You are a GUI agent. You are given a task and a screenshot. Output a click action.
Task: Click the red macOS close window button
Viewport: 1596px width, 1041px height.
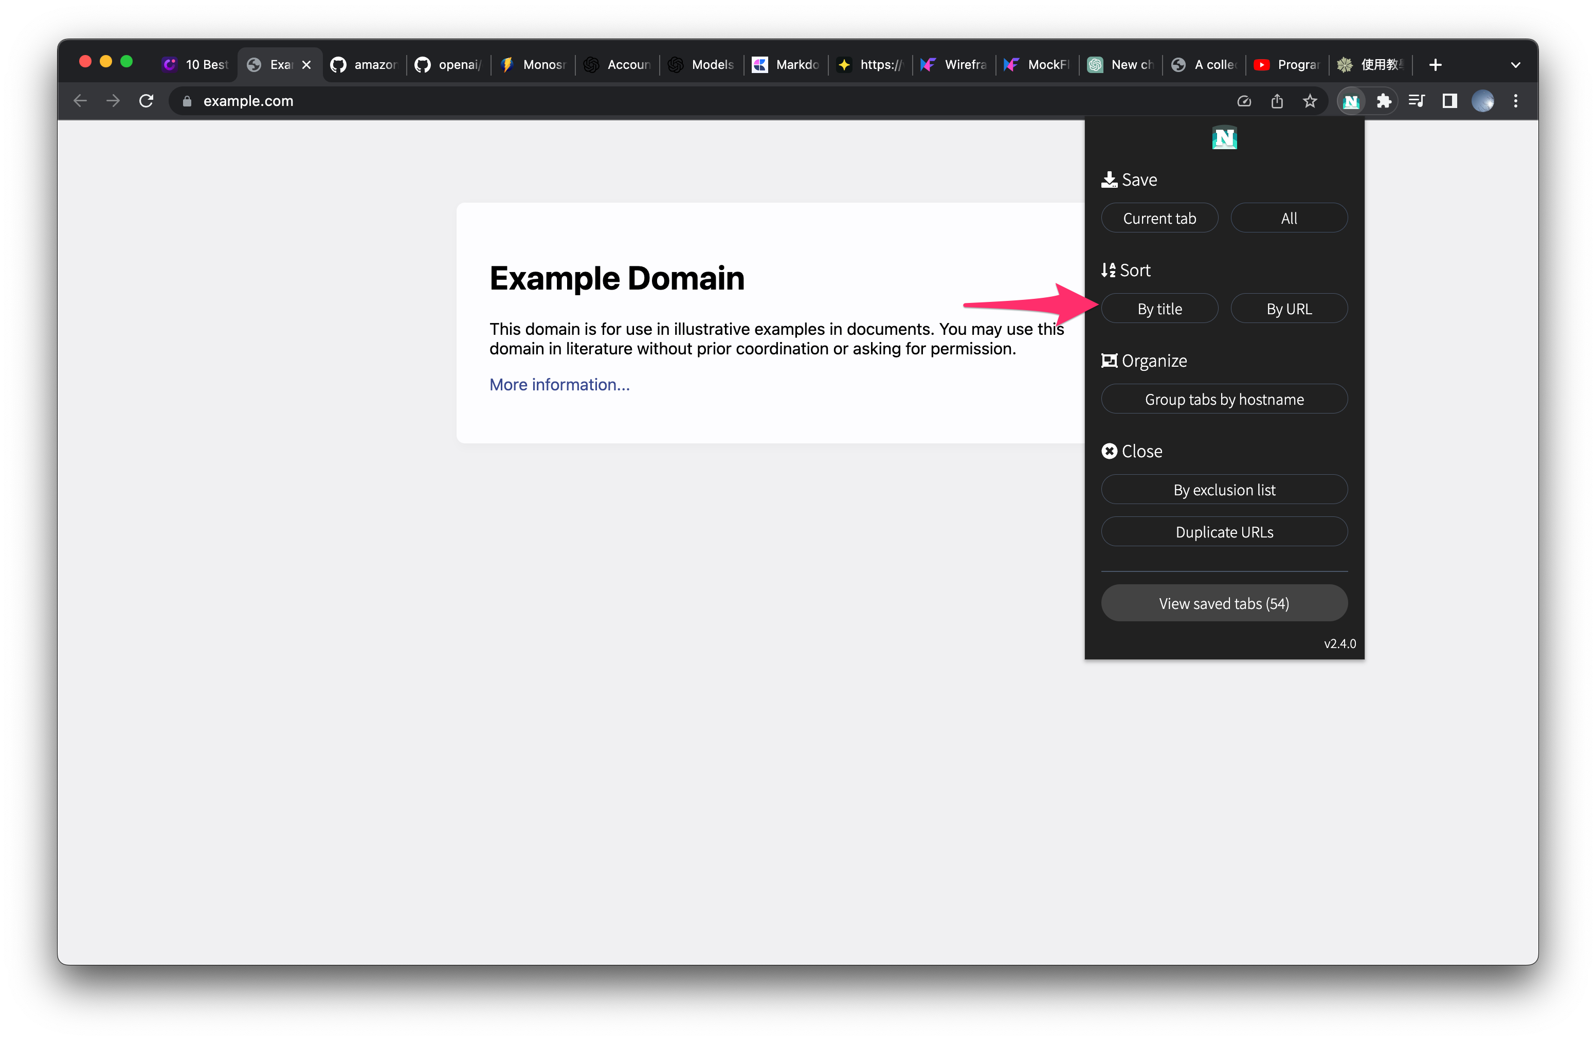coord(85,62)
